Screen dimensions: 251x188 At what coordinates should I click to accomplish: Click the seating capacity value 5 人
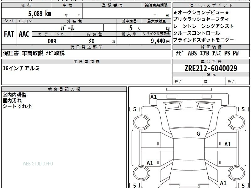pyautogui.click(x=135, y=28)
